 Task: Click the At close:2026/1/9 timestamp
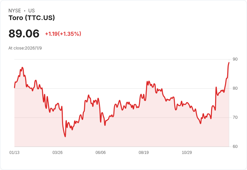coord(25,48)
